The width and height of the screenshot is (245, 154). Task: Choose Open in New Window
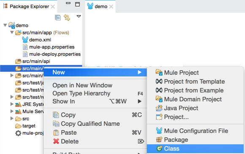(x=82, y=85)
